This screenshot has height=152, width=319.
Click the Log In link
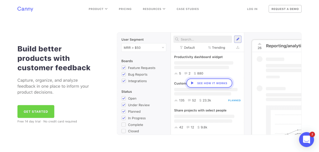pos(252,9)
